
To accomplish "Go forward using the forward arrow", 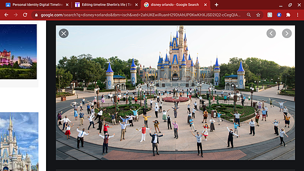I will tap(16, 15).
